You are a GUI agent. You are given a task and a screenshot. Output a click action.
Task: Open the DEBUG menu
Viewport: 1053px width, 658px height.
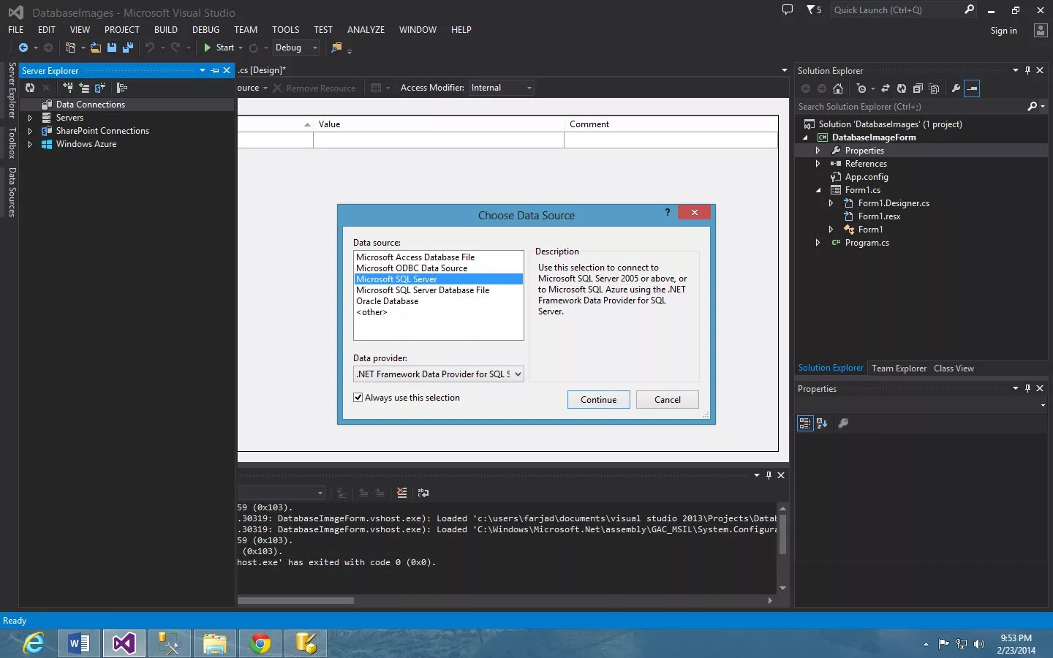(205, 30)
